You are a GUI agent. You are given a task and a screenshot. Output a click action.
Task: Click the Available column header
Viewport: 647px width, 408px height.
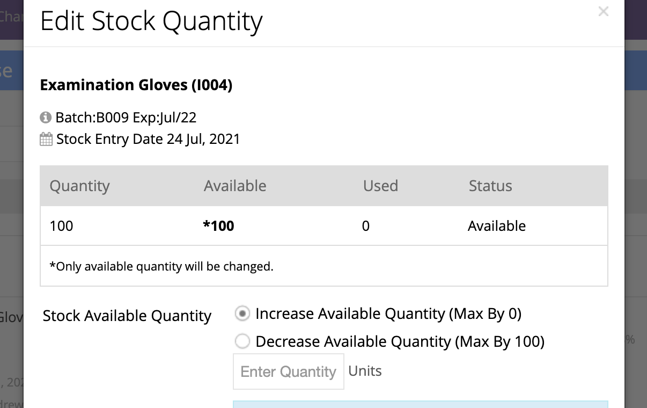click(235, 186)
